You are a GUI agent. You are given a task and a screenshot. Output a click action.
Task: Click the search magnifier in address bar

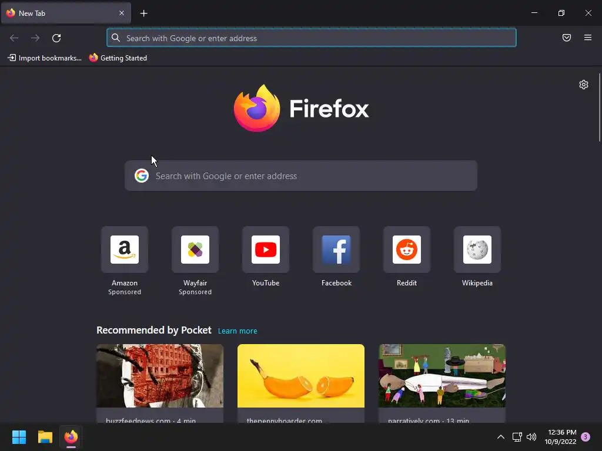tap(116, 38)
